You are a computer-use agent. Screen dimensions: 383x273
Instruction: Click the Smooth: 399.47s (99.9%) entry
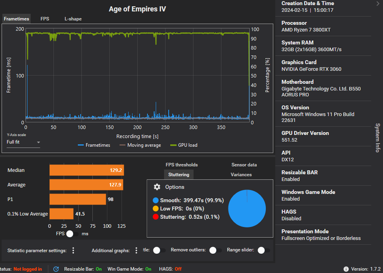[192, 200]
